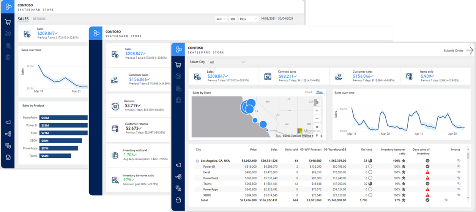Open the Select City dropdown
This screenshot has width=476, height=212.
point(227,62)
